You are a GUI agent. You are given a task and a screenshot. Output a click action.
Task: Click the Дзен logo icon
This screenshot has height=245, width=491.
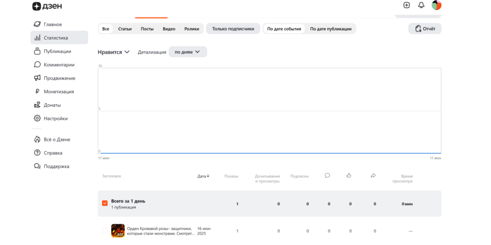click(x=37, y=6)
